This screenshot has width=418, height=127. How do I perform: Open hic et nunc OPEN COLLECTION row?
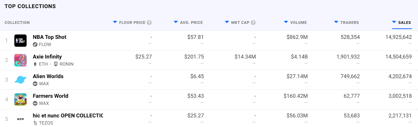[x=209, y=118]
